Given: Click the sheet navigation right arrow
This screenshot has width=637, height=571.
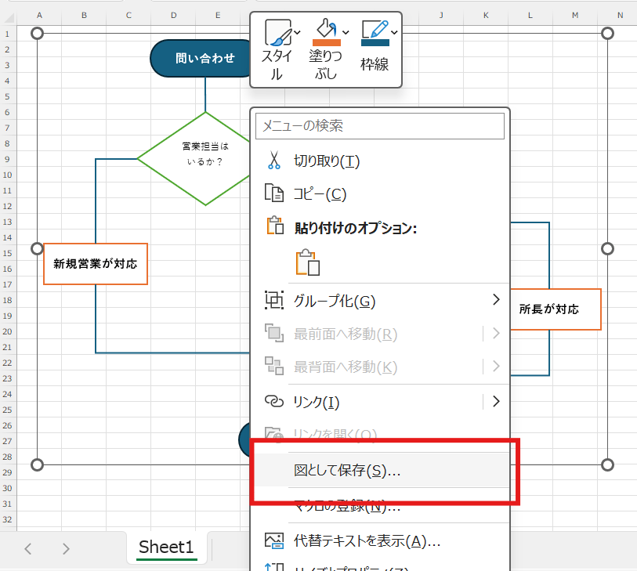Looking at the screenshot, I should [x=67, y=548].
